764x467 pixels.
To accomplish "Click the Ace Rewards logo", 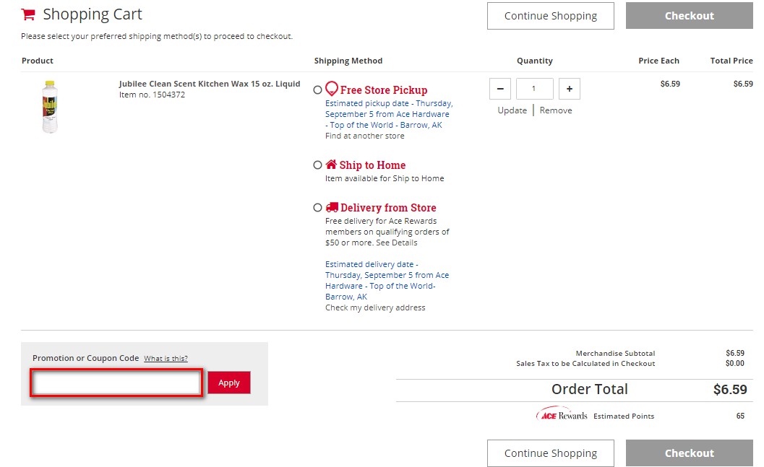I will pyautogui.click(x=562, y=414).
